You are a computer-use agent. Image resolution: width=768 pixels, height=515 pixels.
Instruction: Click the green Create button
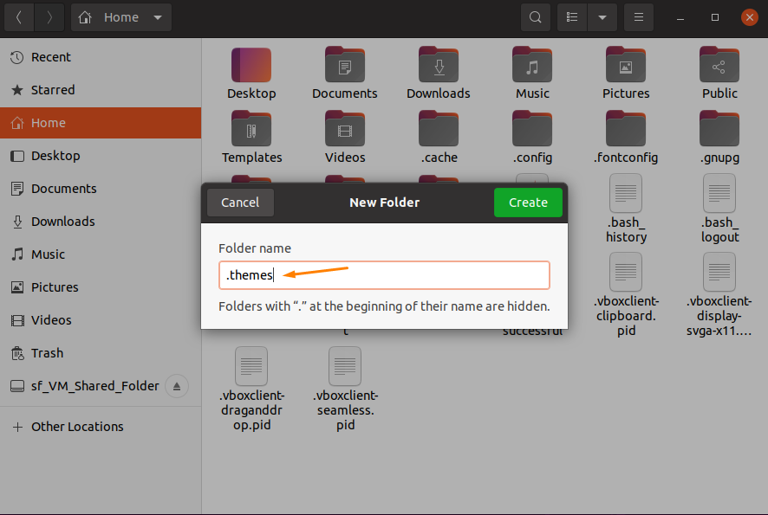pos(528,203)
